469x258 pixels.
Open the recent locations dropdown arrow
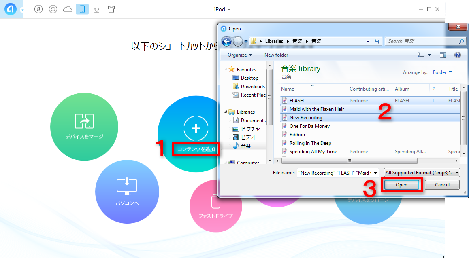[246, 42]
